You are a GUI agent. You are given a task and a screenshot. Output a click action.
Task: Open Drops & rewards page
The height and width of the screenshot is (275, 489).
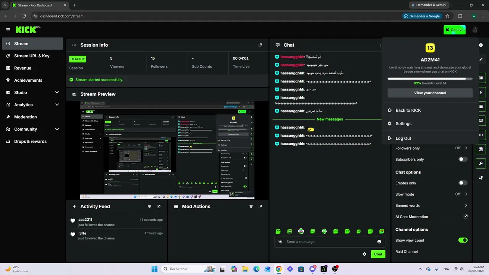click(x=32, y=141)
